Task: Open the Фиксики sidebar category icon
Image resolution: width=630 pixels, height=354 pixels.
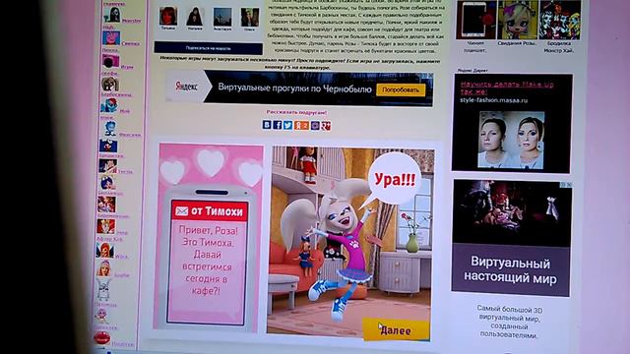Action: click(109, 129)
